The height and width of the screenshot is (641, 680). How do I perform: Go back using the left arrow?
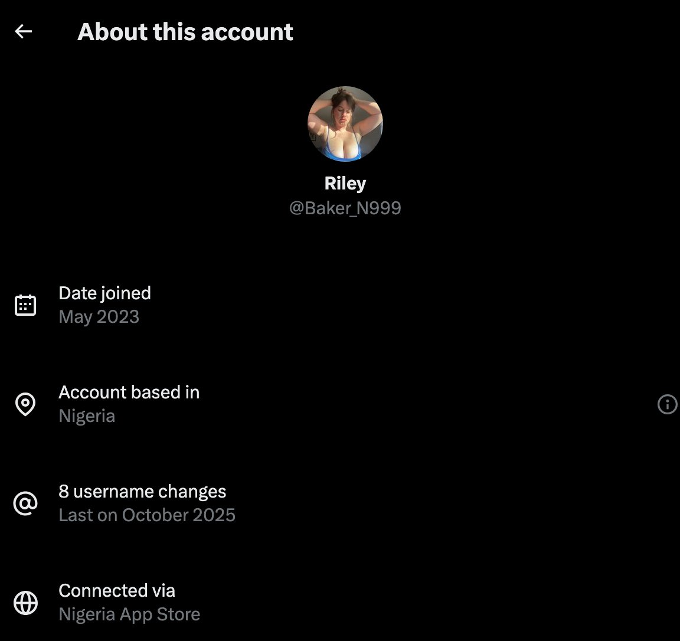coord(24,31)
